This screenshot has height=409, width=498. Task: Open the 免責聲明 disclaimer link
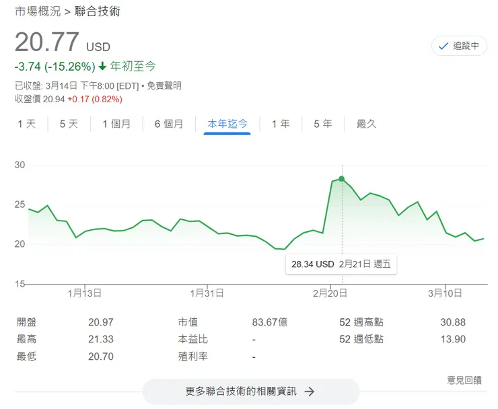coord(164,85)
